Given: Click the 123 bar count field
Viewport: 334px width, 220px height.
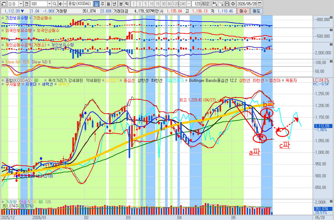Looking at the screenshot, I should pos(196,4).
